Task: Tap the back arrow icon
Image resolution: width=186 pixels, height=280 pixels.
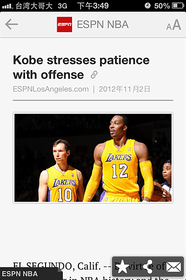Action: [x=12, y=24]
